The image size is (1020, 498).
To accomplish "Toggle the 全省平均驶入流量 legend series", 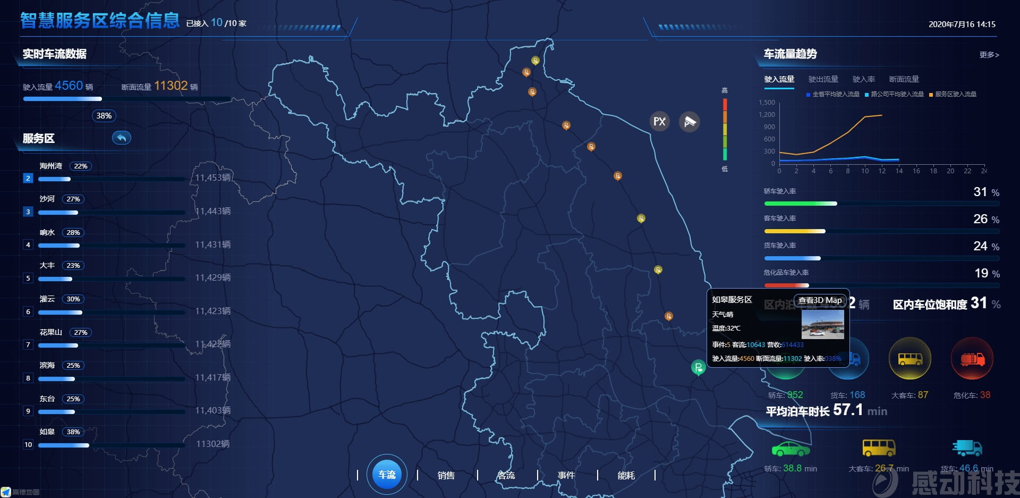I will [835, 95].
